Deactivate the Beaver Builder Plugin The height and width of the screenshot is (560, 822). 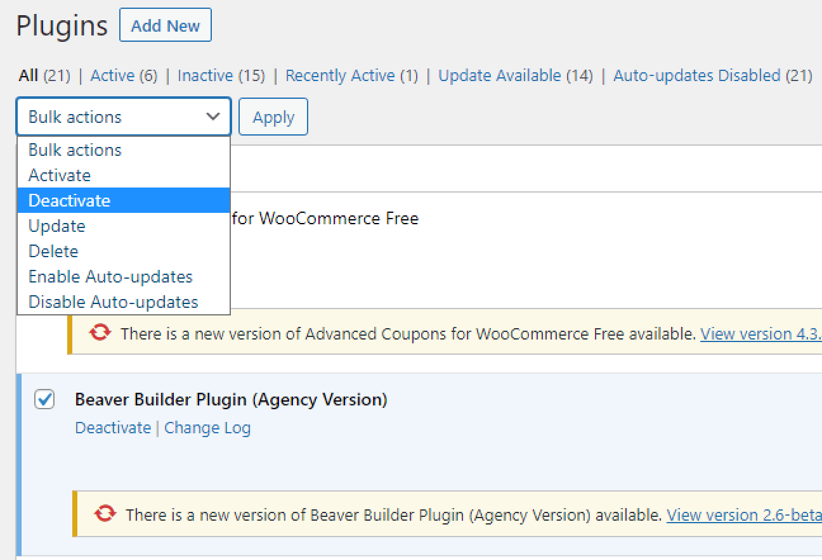pos(113,428)
